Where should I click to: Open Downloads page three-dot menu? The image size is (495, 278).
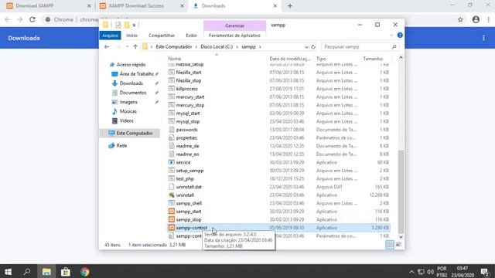(483, 38)
